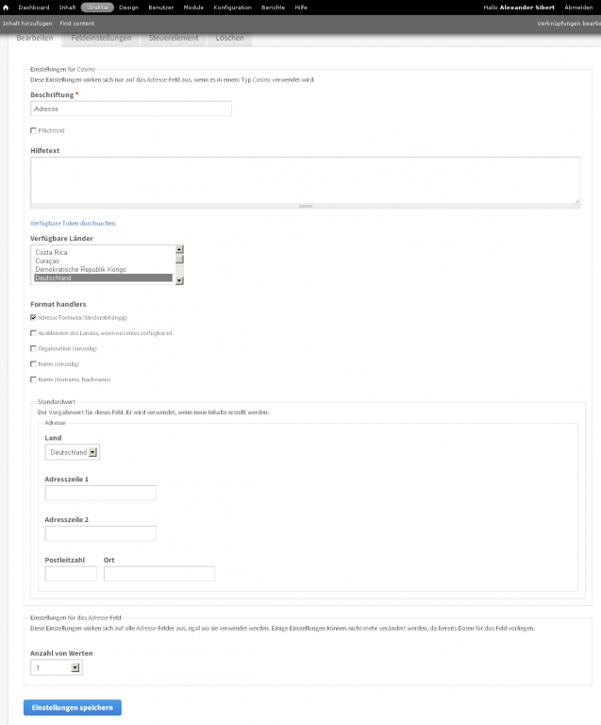Viewport: 601px width, 725px height.
Task: Open the Konfiguration menu
Action: tap(232, 7)
